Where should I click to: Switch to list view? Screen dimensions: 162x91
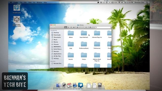(68, 27)
